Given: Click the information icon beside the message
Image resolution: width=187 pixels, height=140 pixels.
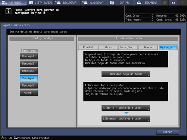Looking at the screenshot, I should 8,11.
